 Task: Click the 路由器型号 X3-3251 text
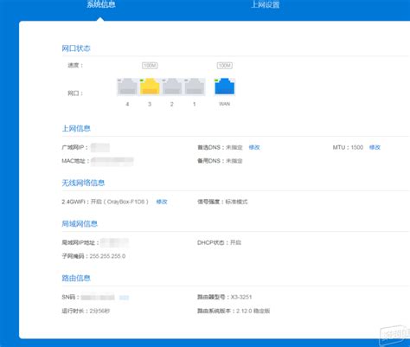pos(224,297)
